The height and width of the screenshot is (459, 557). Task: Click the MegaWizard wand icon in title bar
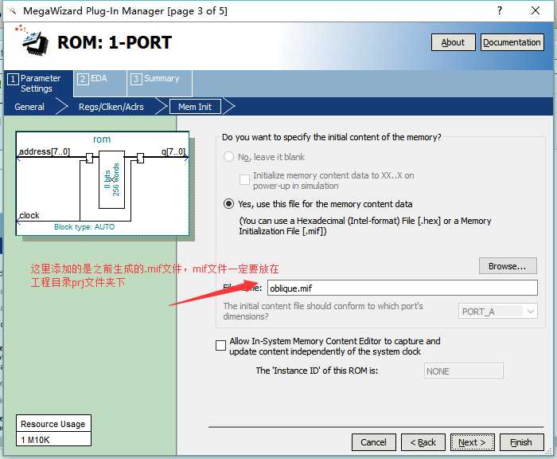point(13,11)
